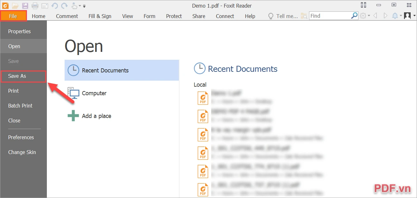Switch to the View tab
The width and height of the screenshot is (417, 198).
(x=128, y=16)
